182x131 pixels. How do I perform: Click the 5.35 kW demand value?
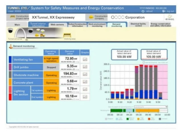[x=72, y=66]
